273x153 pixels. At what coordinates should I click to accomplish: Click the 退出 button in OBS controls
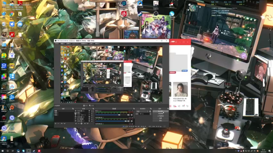tap(160, 120)
